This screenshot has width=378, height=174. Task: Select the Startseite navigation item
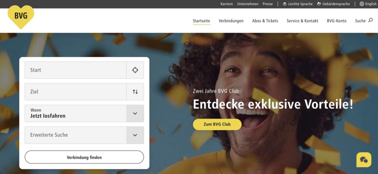pyautogui.click(x=201, y=21)
